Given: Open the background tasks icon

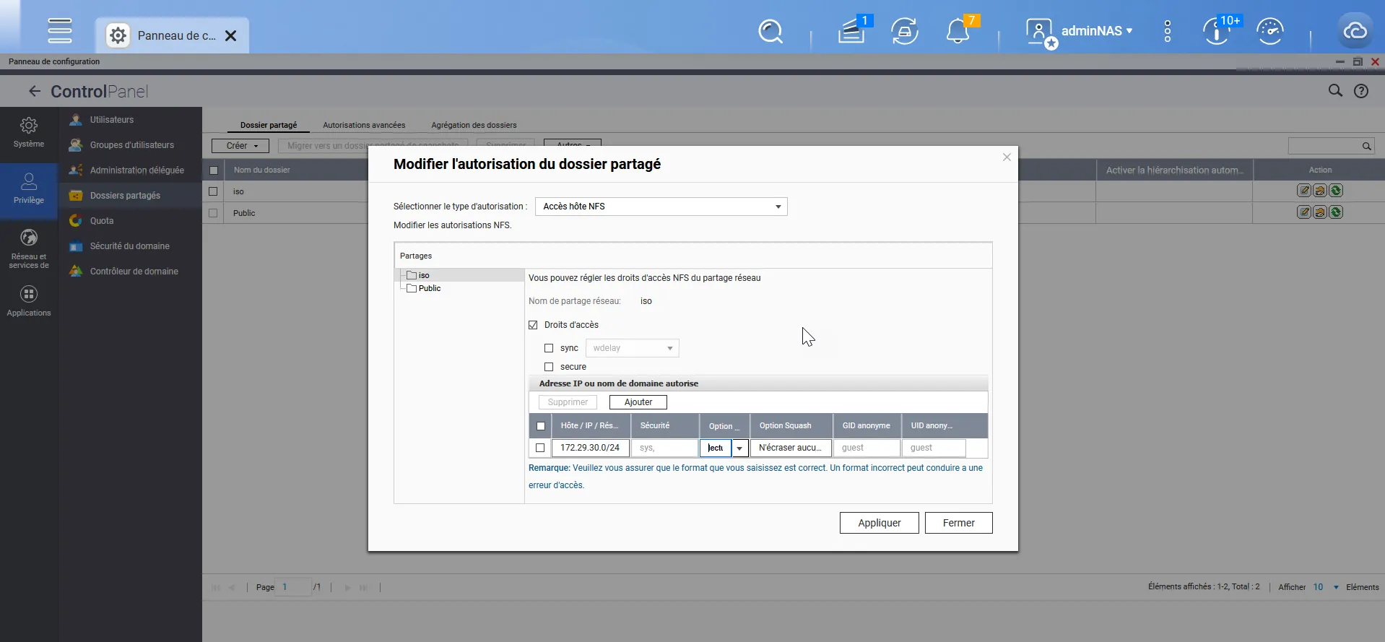Looking at the screenshot, I should pos(852,31).
